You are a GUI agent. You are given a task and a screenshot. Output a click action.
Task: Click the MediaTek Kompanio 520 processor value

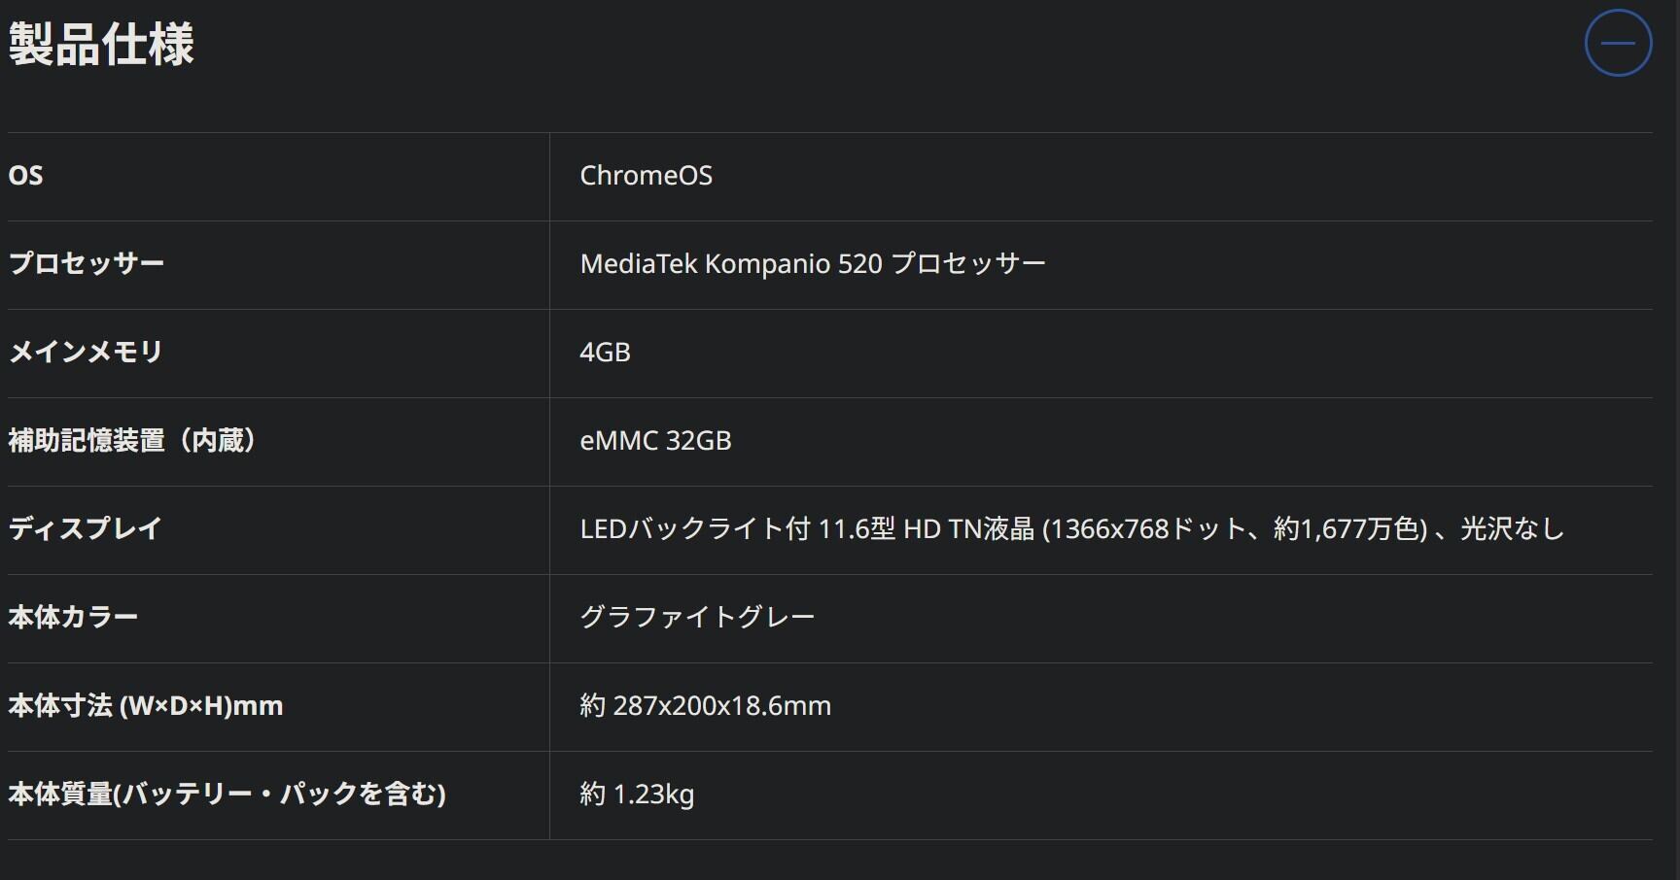click(812, 264)
